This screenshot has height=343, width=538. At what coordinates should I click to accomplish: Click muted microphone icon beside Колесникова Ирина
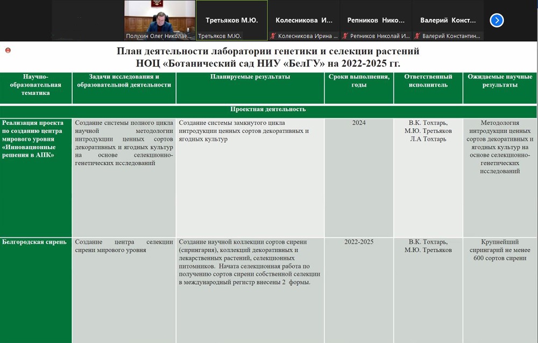[273, 37]
